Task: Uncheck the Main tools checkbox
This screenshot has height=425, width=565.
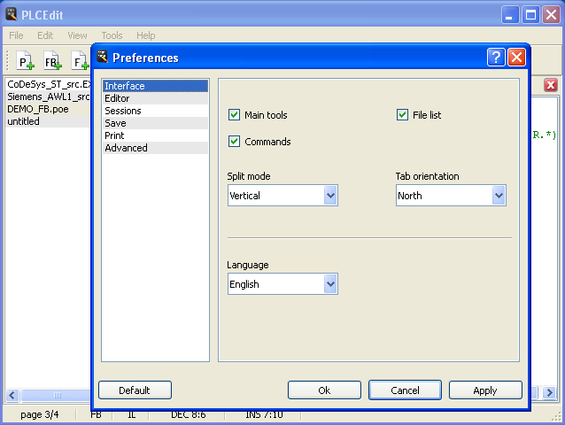Action: 234,115
